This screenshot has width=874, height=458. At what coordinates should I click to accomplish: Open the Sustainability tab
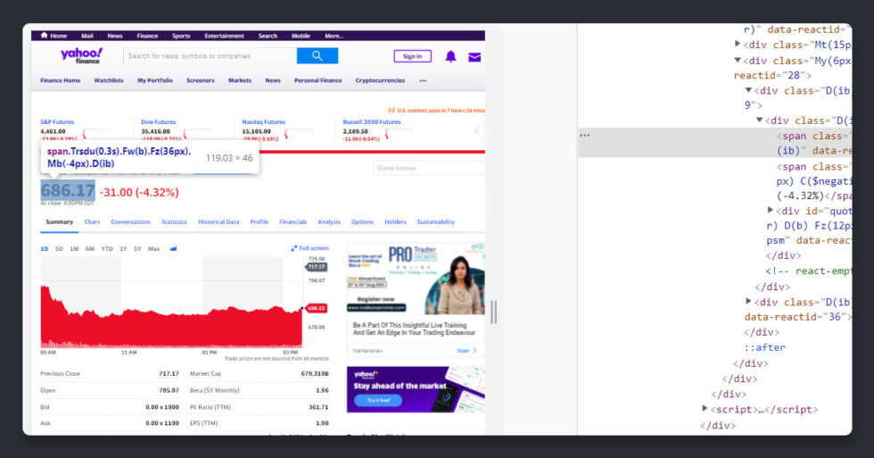[436, 222]
